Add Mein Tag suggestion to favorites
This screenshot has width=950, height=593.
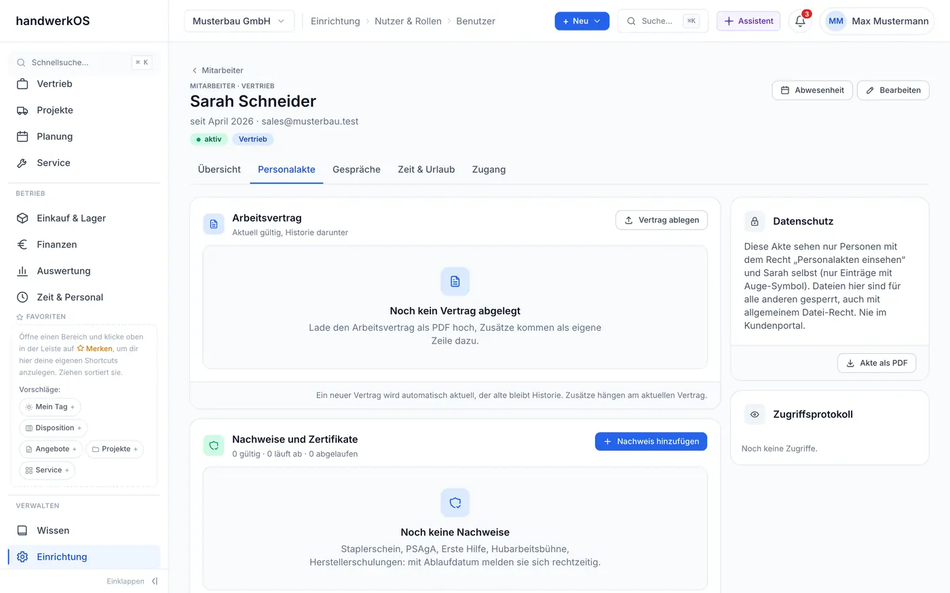pos(50,407)
